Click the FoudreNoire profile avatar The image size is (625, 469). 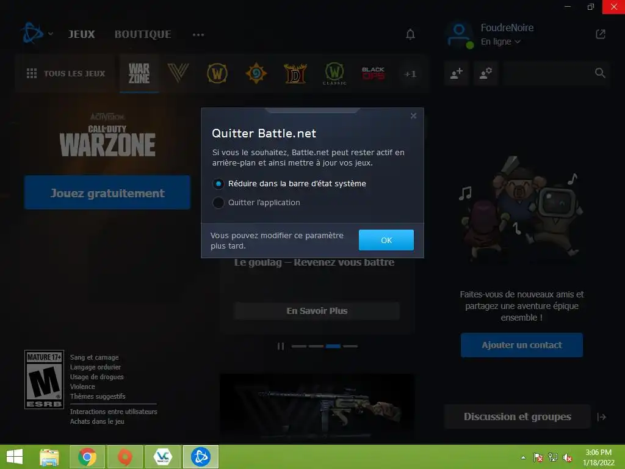pos(459,35)
